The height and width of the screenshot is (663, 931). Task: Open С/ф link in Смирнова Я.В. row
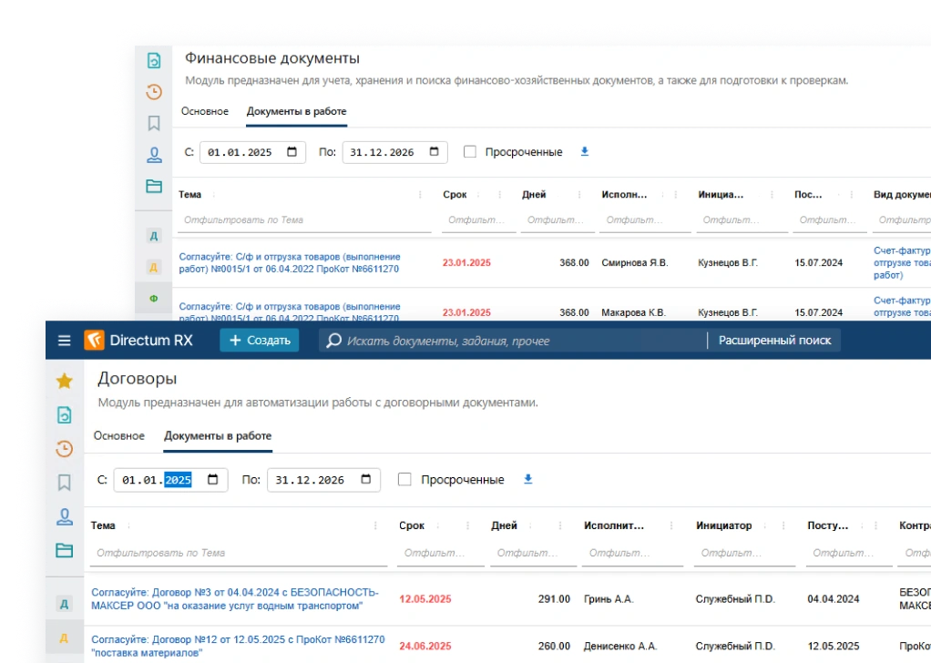pyautogui.click(x=290, y=263)
